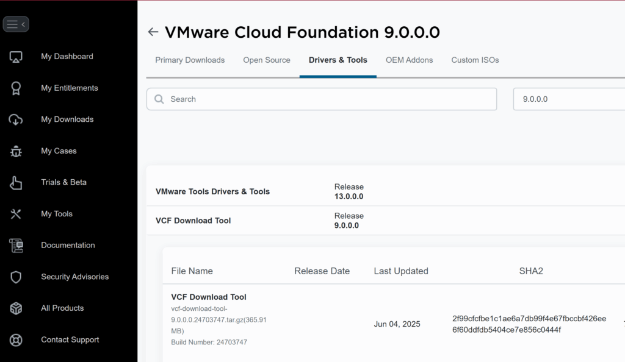Viewport: 625px width, 362px height.
Task: Open My Entitlements in the sidebar
Action: pyautogui.click(x=70, y=88)
